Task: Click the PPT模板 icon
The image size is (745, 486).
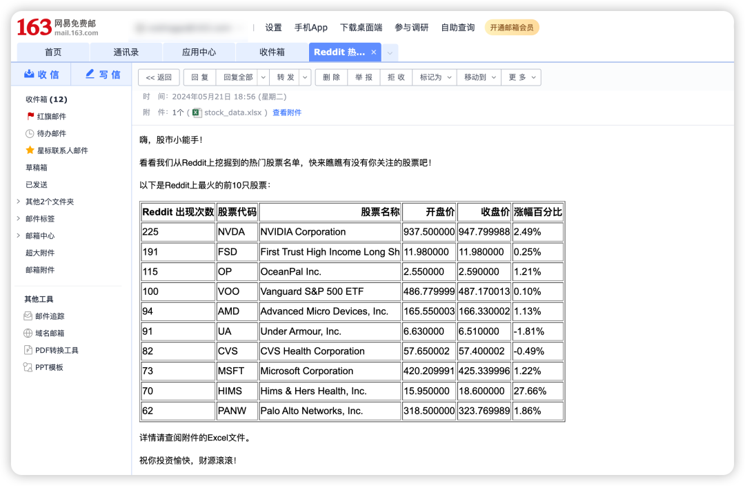Action: pyautogui.click(x=28, y=367)
